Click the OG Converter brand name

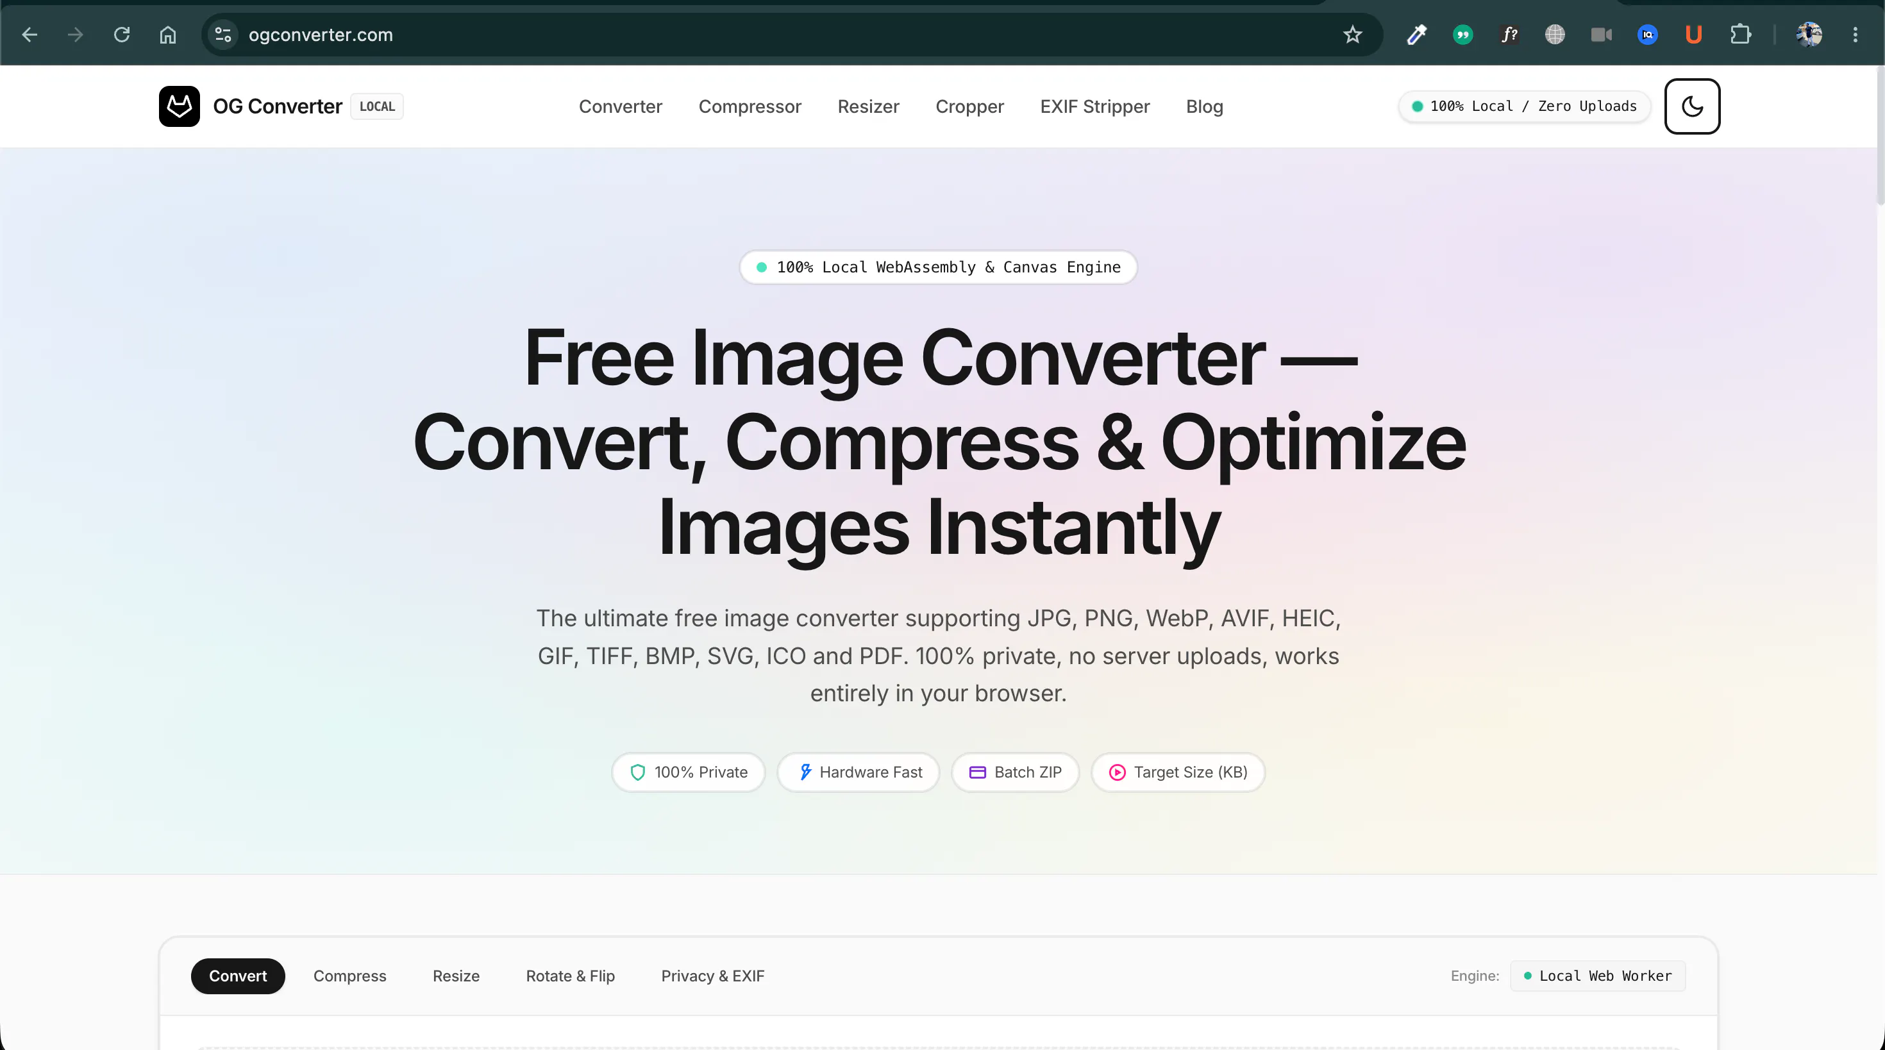pyautogui.click(x=278, y=106)
